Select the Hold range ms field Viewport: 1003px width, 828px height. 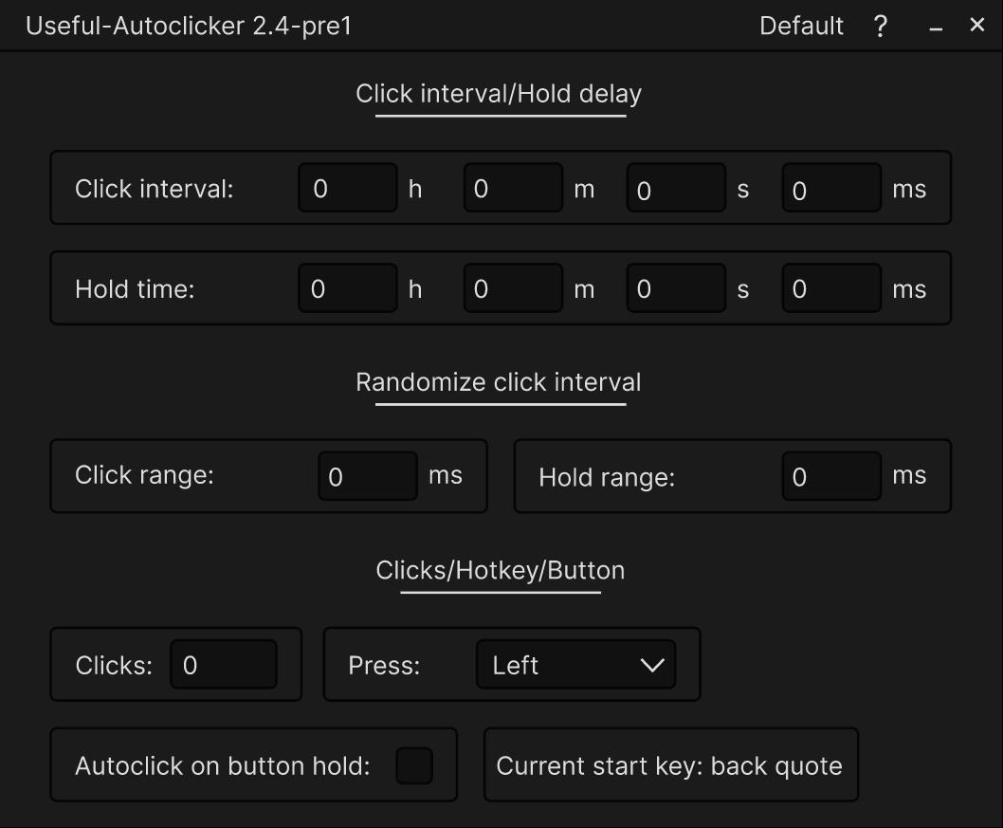[831, 476]
